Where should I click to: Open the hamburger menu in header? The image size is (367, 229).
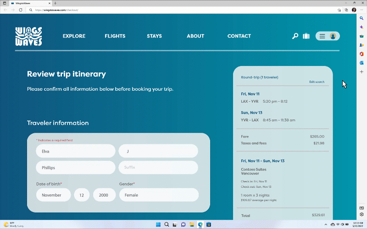tap(323, 36)
